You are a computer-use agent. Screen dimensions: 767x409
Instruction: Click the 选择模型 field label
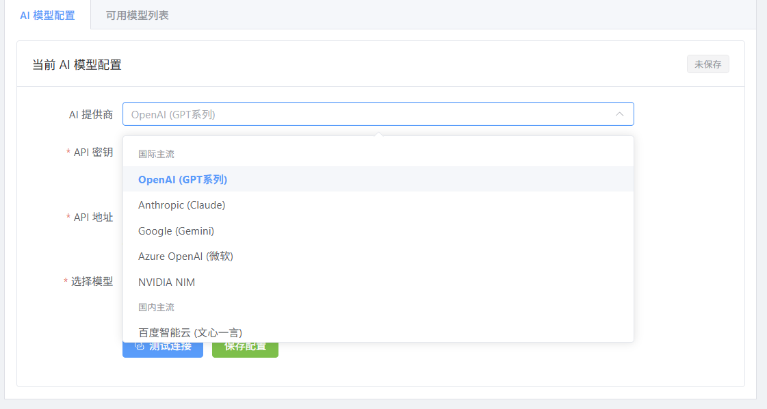coord(92,281)
